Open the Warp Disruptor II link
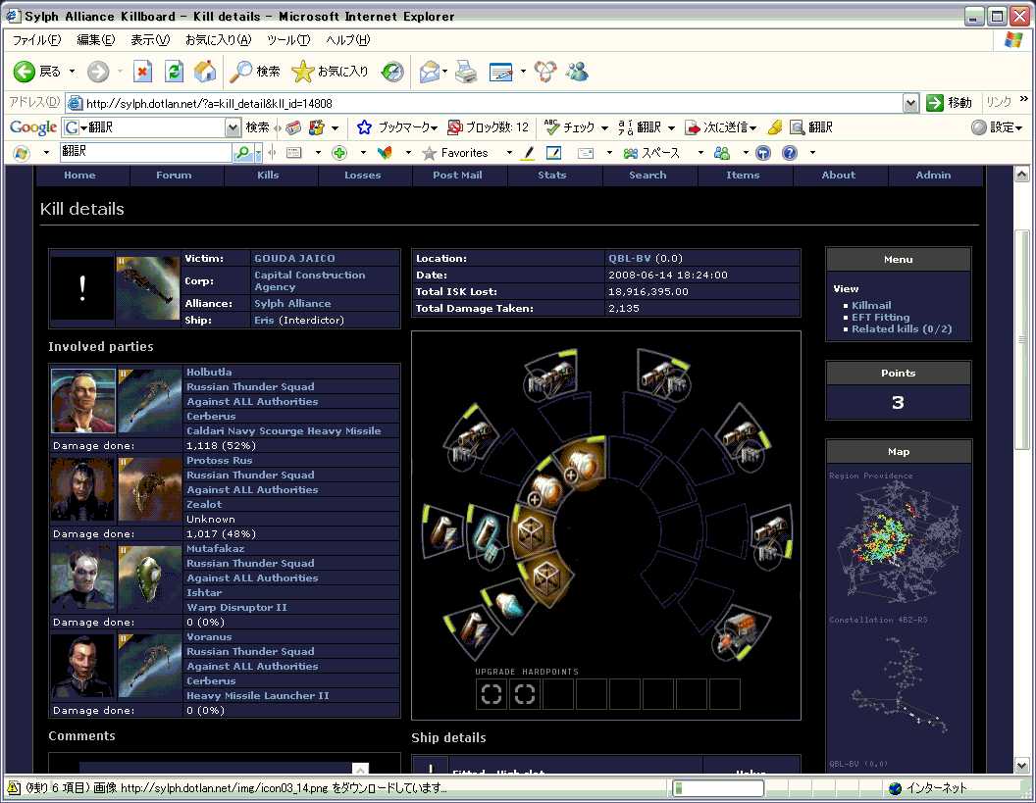This screenshot has width=1036, height=803. (x=236, y=607)
